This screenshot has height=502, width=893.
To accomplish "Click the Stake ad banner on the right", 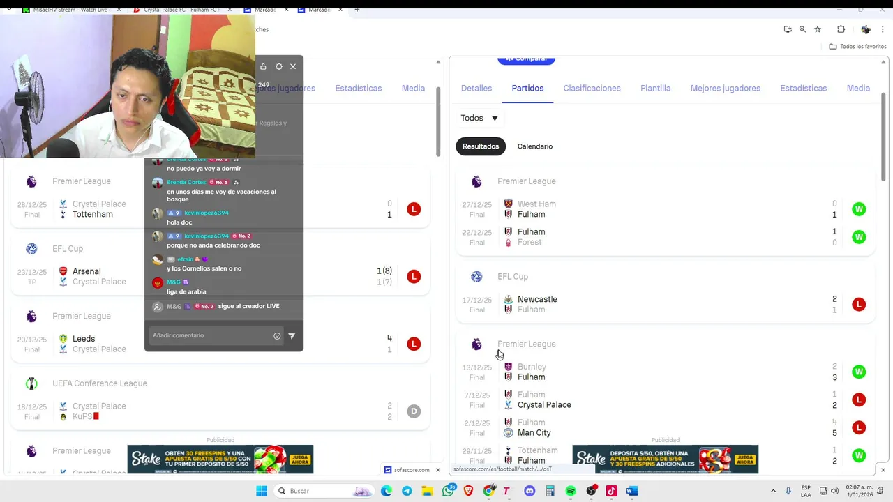I will pos(665,459).
